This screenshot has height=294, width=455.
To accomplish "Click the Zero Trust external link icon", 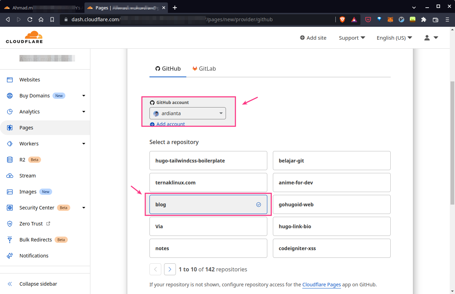I will point(48,223).
